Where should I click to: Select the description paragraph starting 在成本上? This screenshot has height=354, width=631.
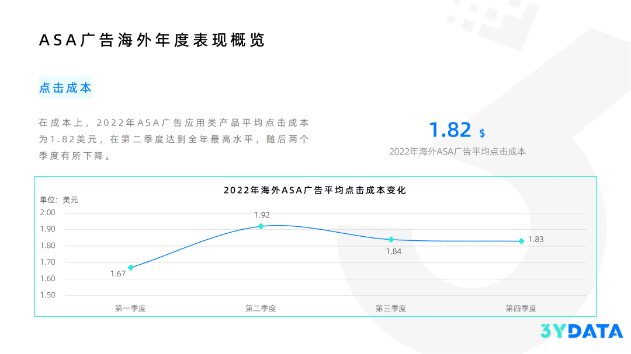[174, 140]
